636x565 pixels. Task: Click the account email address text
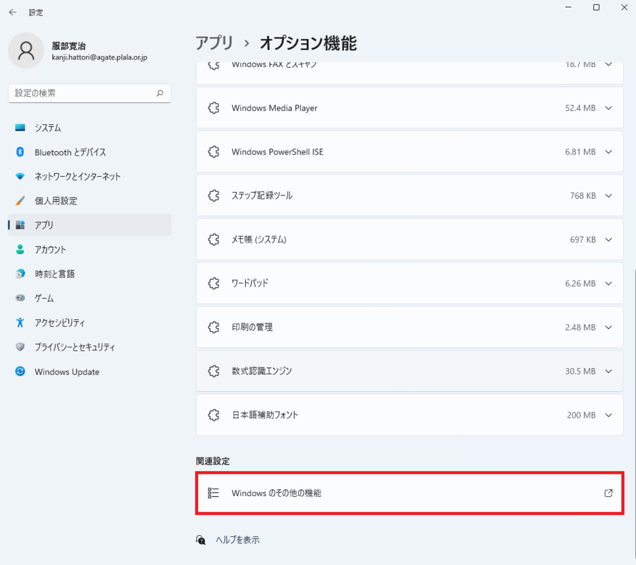point(99,57)
